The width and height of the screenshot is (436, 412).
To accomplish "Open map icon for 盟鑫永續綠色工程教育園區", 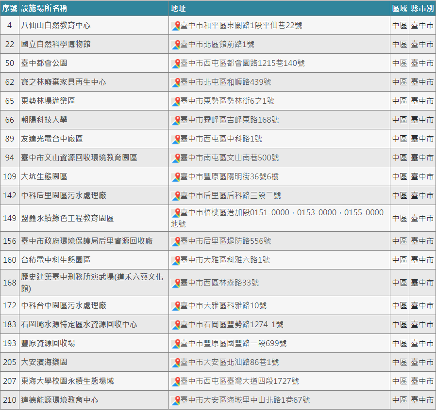I will (x=176, y=213).
